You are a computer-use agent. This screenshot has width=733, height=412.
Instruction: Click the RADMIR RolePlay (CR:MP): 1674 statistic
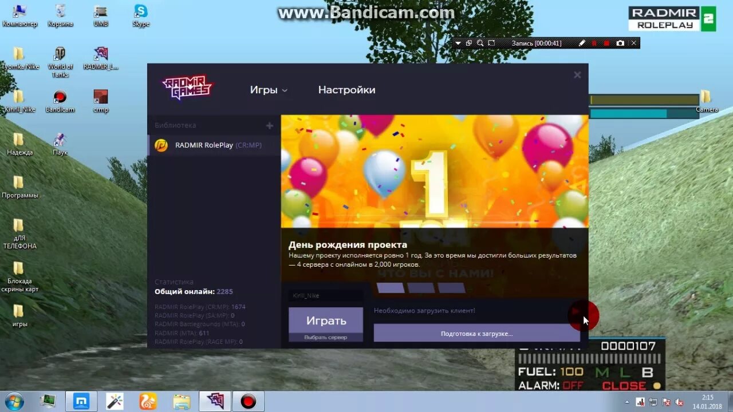pyautogui.click(x=200, y=307)
